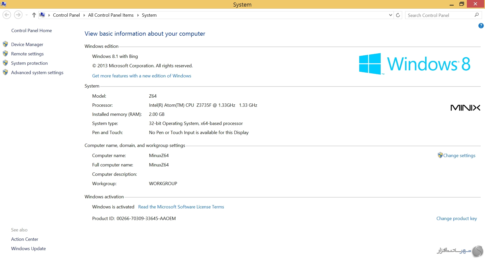This screenshot has height=259, width=485.
Task: Click the MINIX manufacturer logo
Action: [465, 108]
